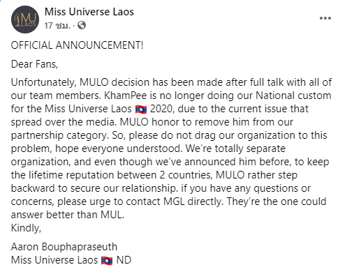This screenshot has height=274, width=347.
Task: Click the closing word Kindly
Action: tap(26, 228)
